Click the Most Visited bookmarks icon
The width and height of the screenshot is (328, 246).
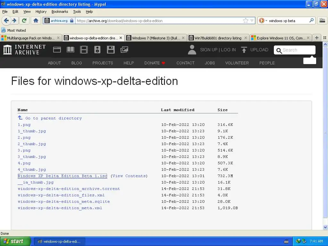pos(3,30)
